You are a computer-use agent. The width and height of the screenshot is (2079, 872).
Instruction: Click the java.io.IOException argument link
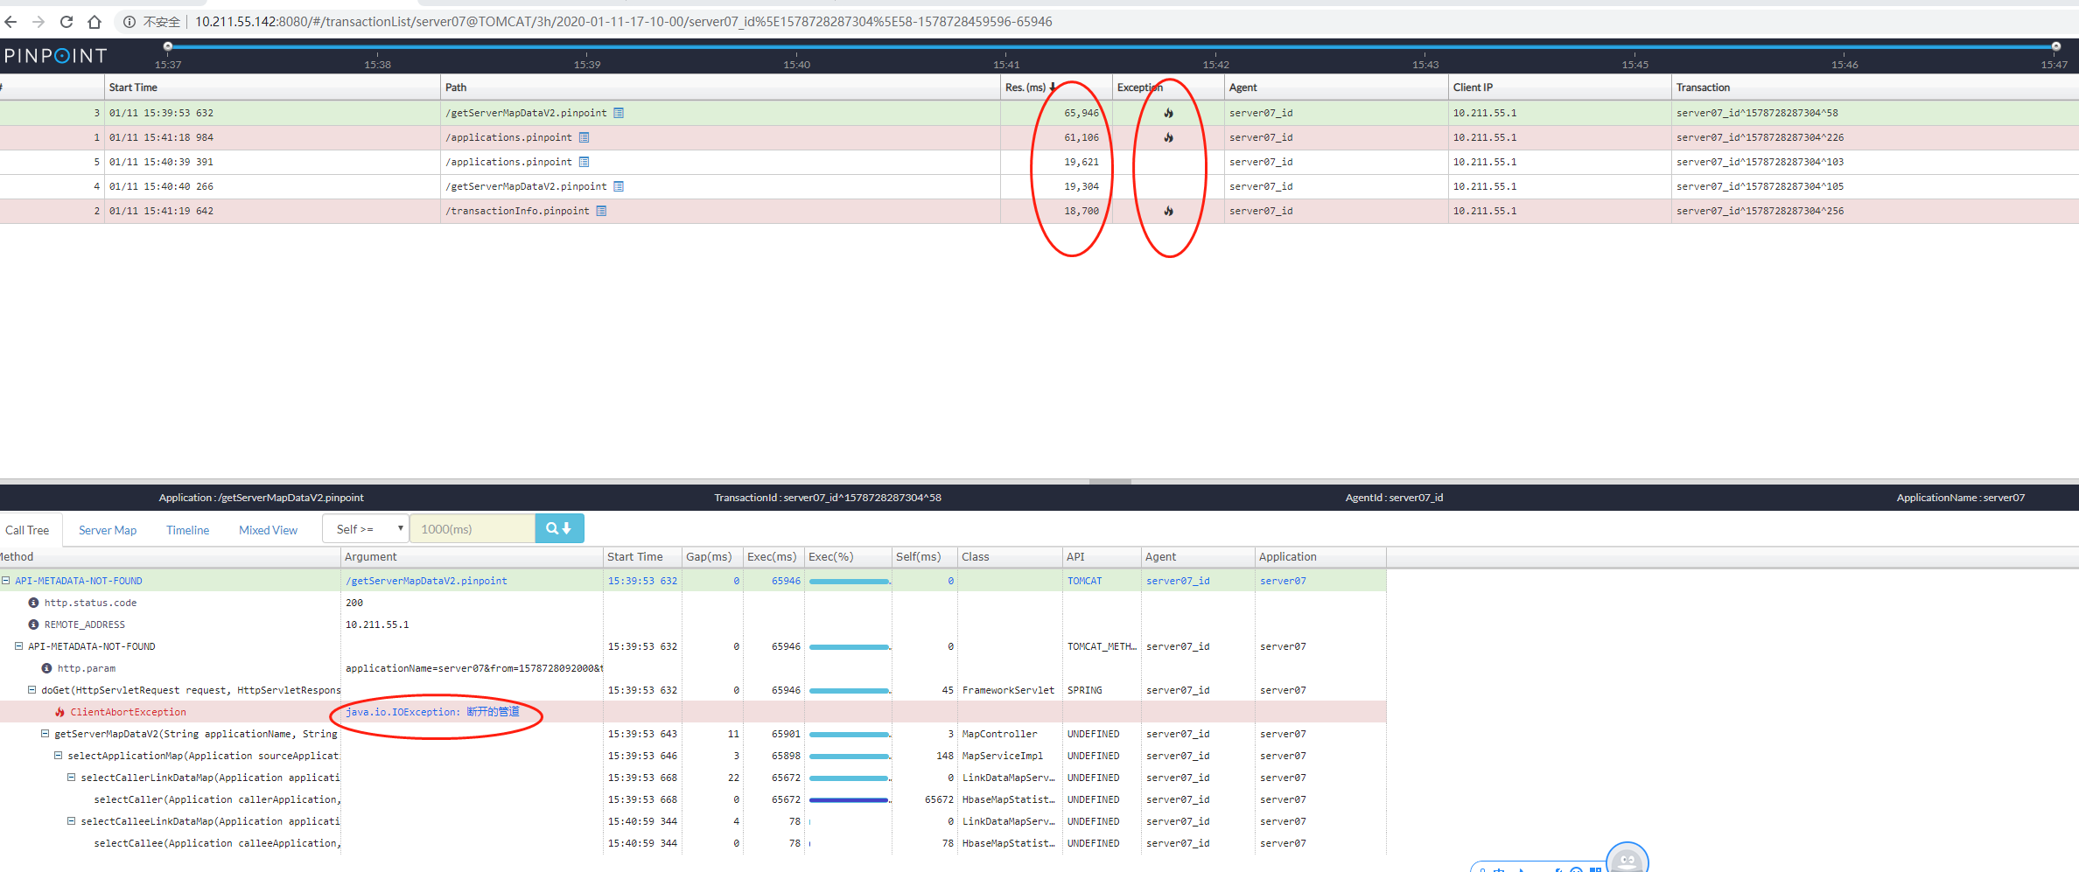432,712
